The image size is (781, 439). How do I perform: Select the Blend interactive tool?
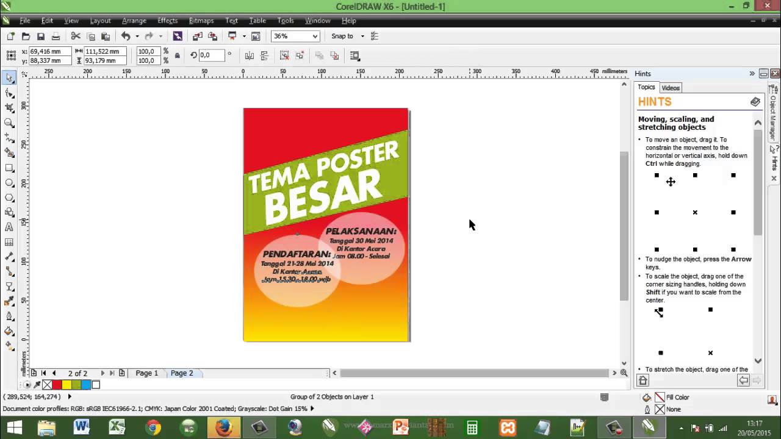coord(9,287)
